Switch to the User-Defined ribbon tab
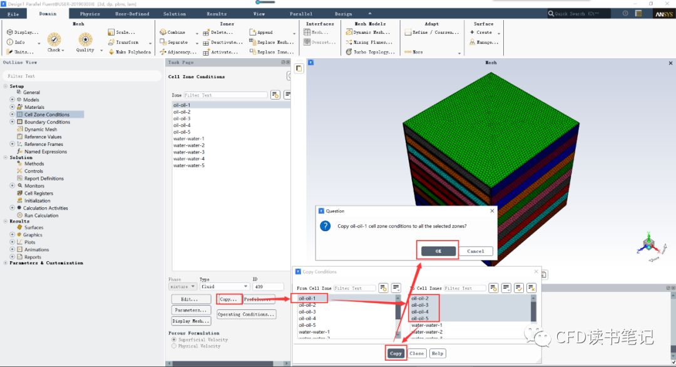 point(132,14)
